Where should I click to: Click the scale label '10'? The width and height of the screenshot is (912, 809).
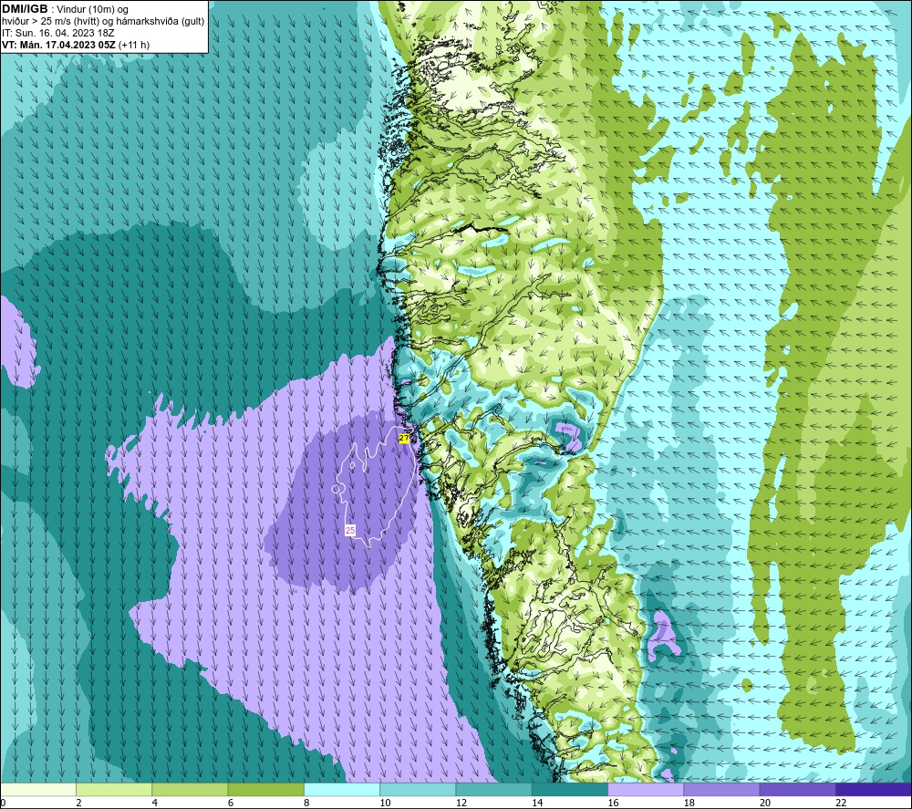tap(385, 803)
